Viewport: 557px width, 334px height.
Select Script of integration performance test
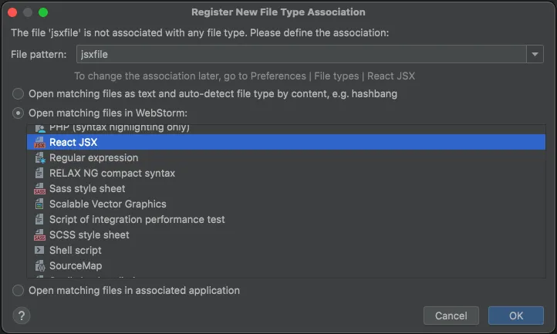pos(137,220)
